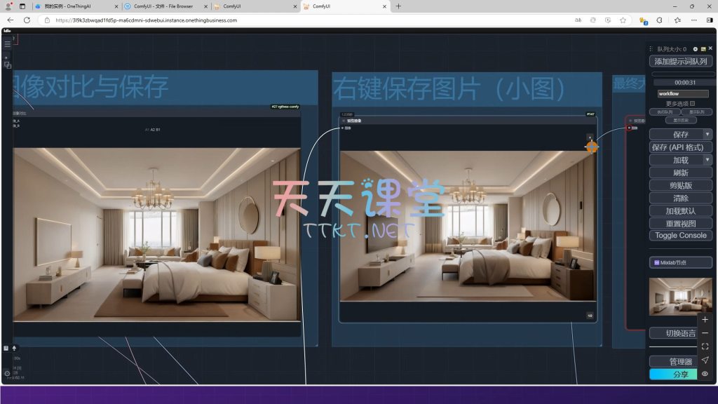
Task: Click the zoom in plus icon
Action: tap(705, 320)
